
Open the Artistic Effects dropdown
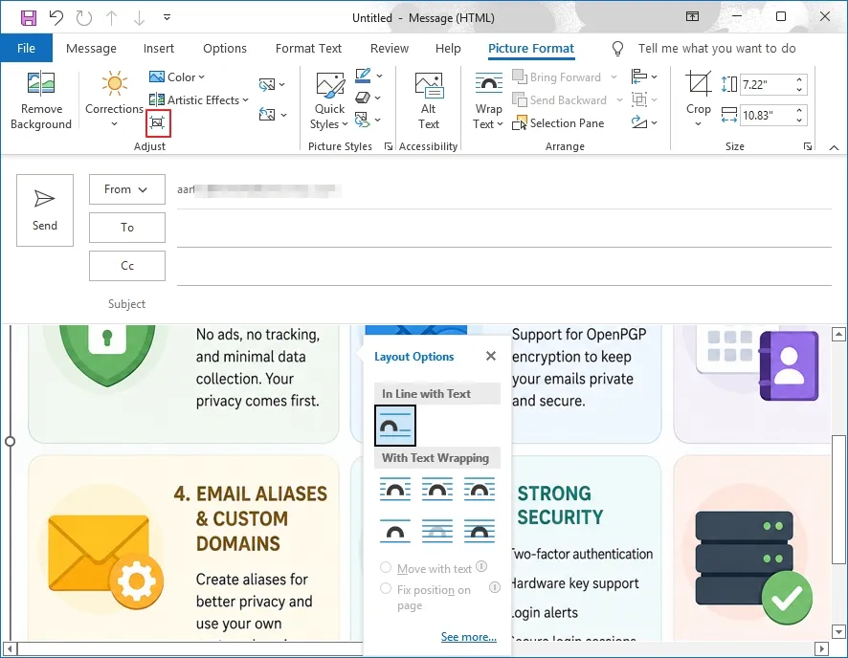198,99
